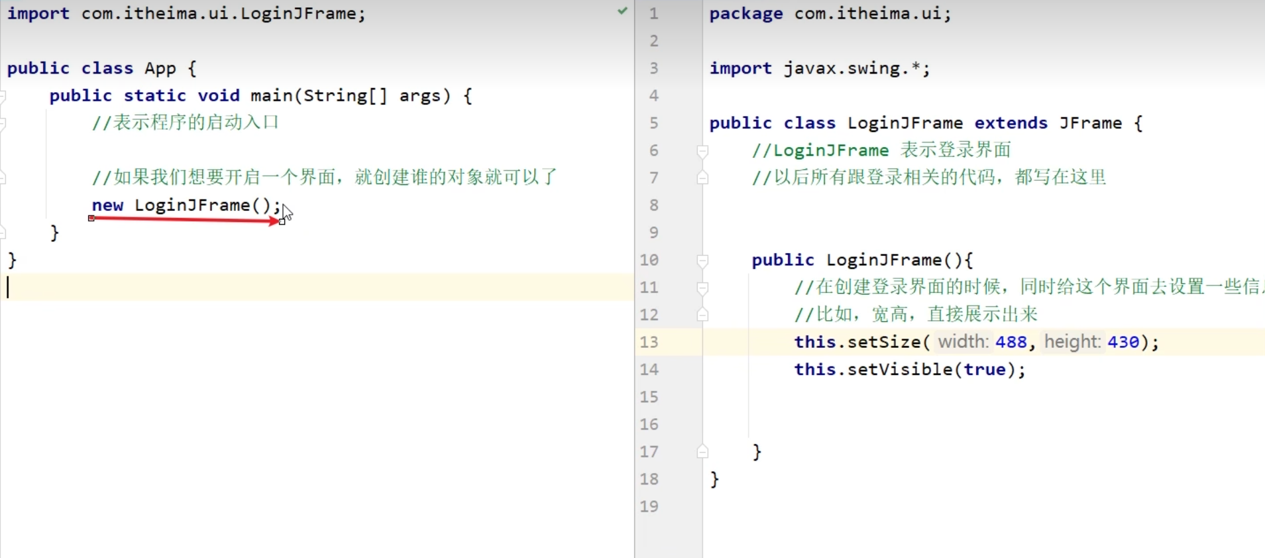Click the main method name in App class
Viewport: 1265px width, 558px height.
tap(271, 95)
